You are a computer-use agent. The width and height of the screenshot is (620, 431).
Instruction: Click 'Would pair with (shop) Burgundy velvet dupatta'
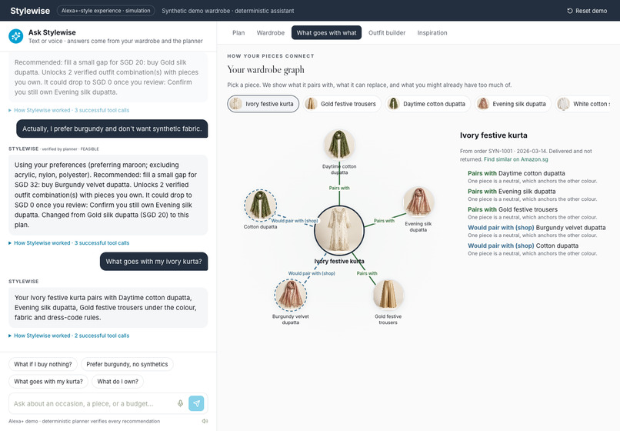pyautogui.click(x=536, y=231)
